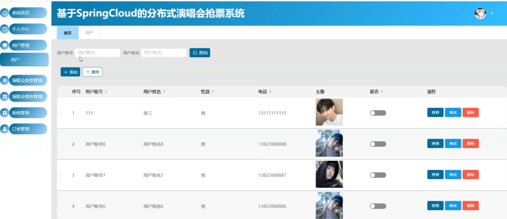The image size is (507, 219).
Task: Click 修改 for 用户账号8
Action: tap(453, 143)
